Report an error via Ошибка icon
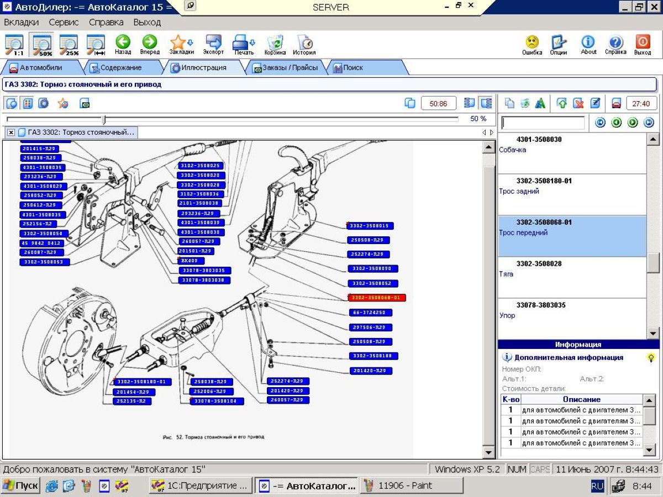This screenshot has height=497, width=663. point(532,45)
